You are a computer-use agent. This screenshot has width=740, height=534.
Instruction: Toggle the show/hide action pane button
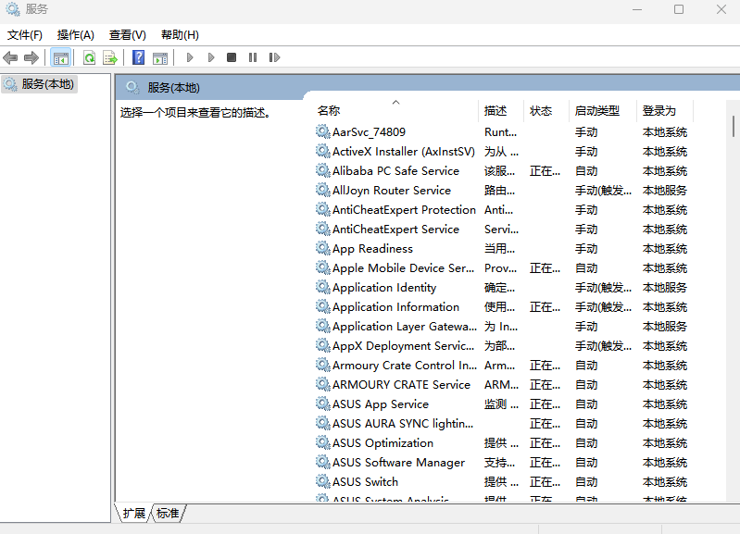click(x=160, y=57)
